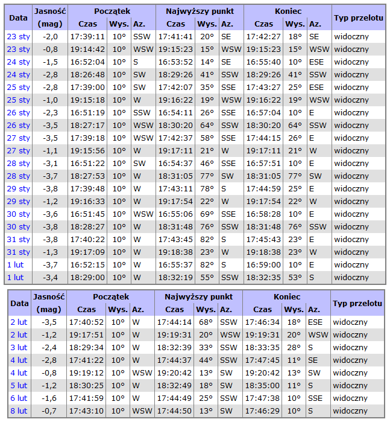
Task: Select the end time 17:46:34
Action: pyautogui.click(x=262, y=322)
